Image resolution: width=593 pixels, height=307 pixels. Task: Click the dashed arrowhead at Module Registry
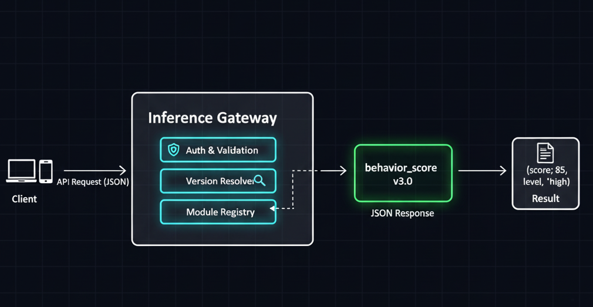(273, 208)
